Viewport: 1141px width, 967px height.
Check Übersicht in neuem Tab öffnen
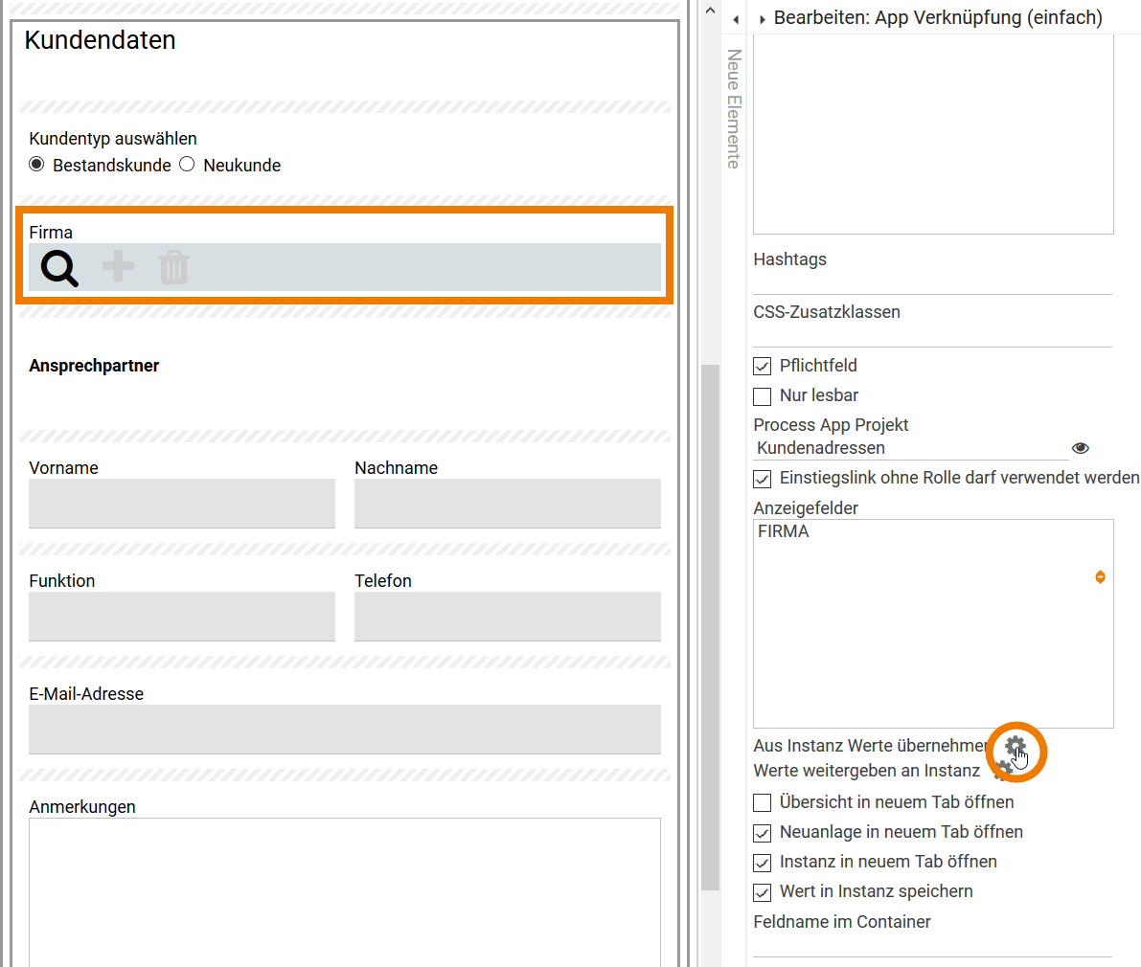[763, 802]
